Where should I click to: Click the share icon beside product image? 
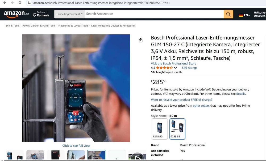coord(140,40)
